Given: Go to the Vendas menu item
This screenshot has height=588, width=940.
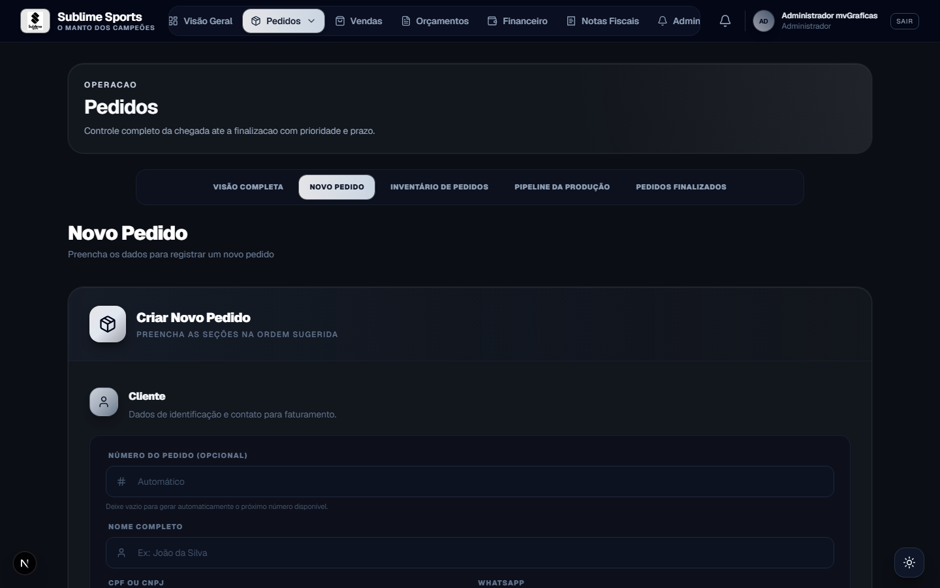Looking at the screenshot, I should tap(358, 21).
